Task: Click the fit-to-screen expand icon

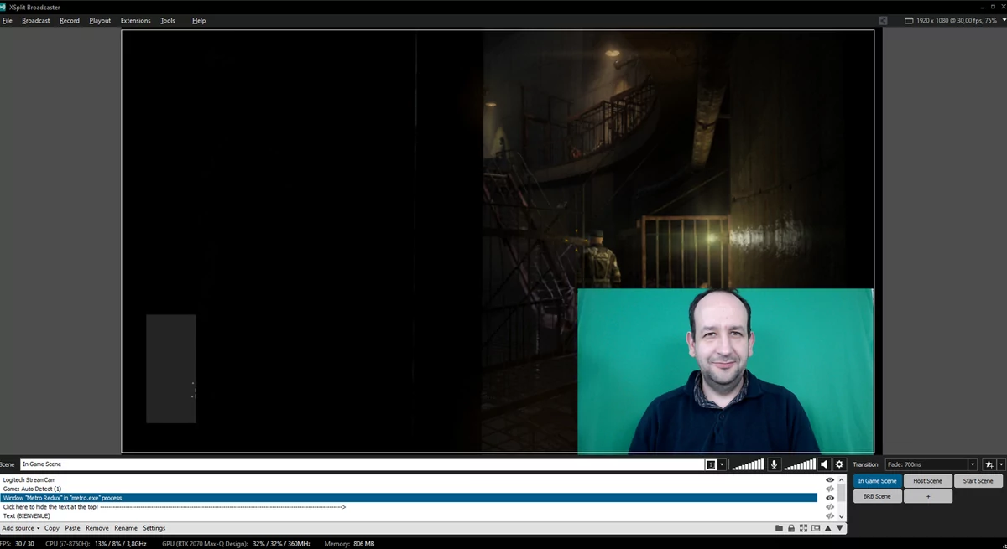Action: point(803,528)
